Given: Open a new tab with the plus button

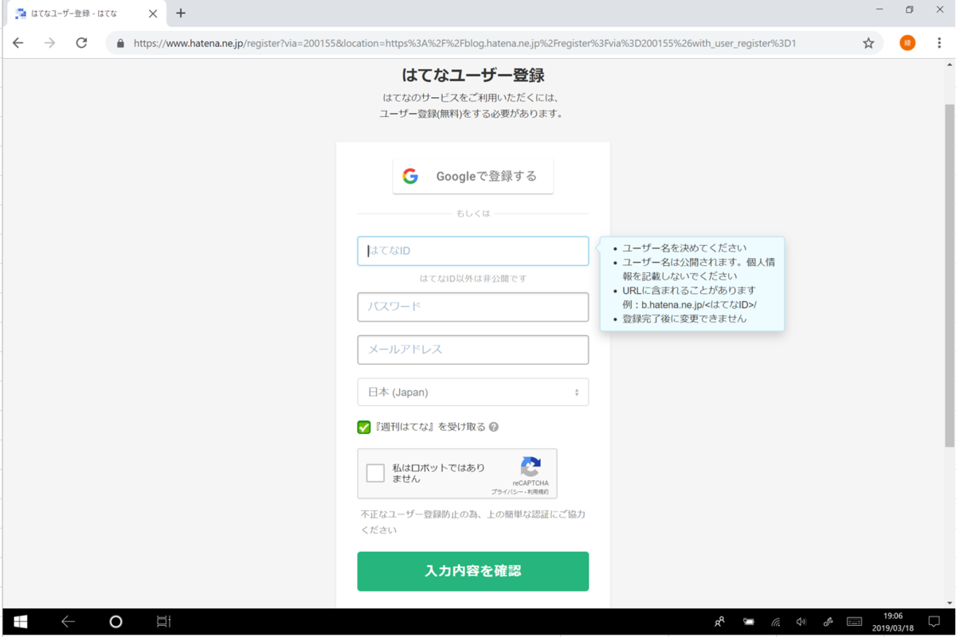Looking at the screenshot, I should tap(181, 13).
